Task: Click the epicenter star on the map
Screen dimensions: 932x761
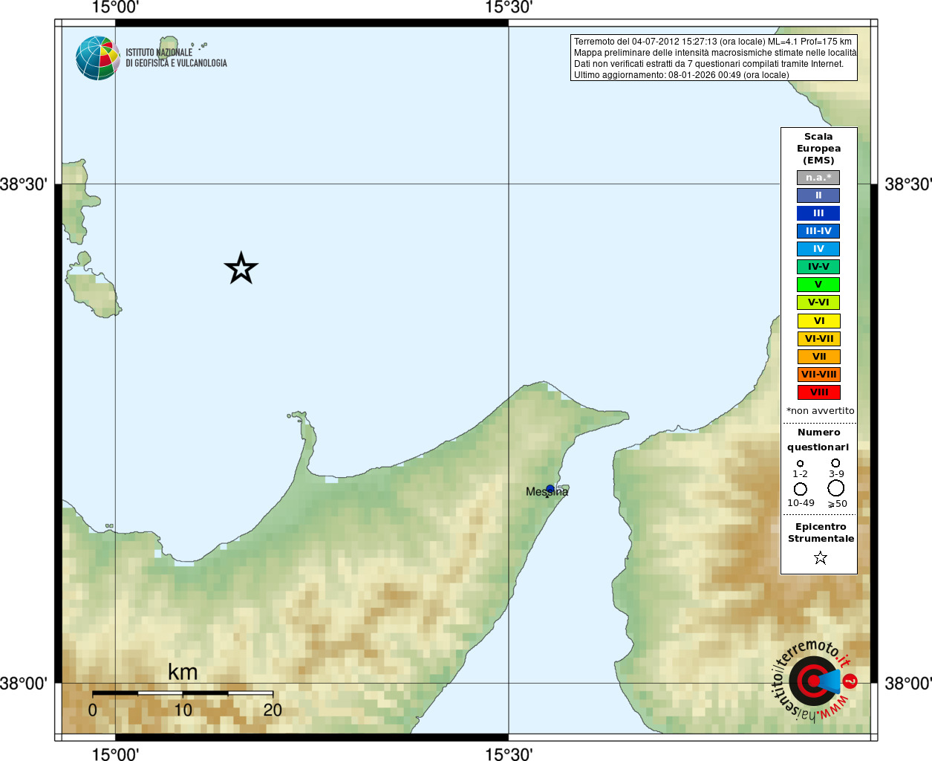Action: (x=241, y=268)
